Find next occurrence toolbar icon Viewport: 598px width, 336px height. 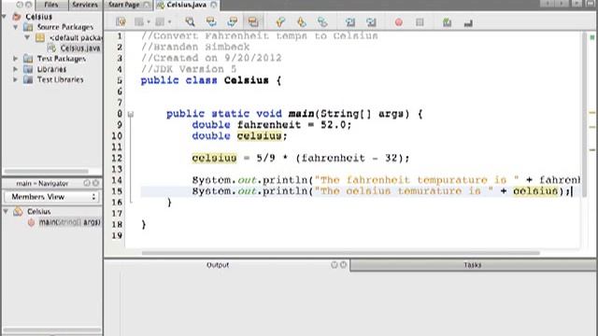pos(233,22)
